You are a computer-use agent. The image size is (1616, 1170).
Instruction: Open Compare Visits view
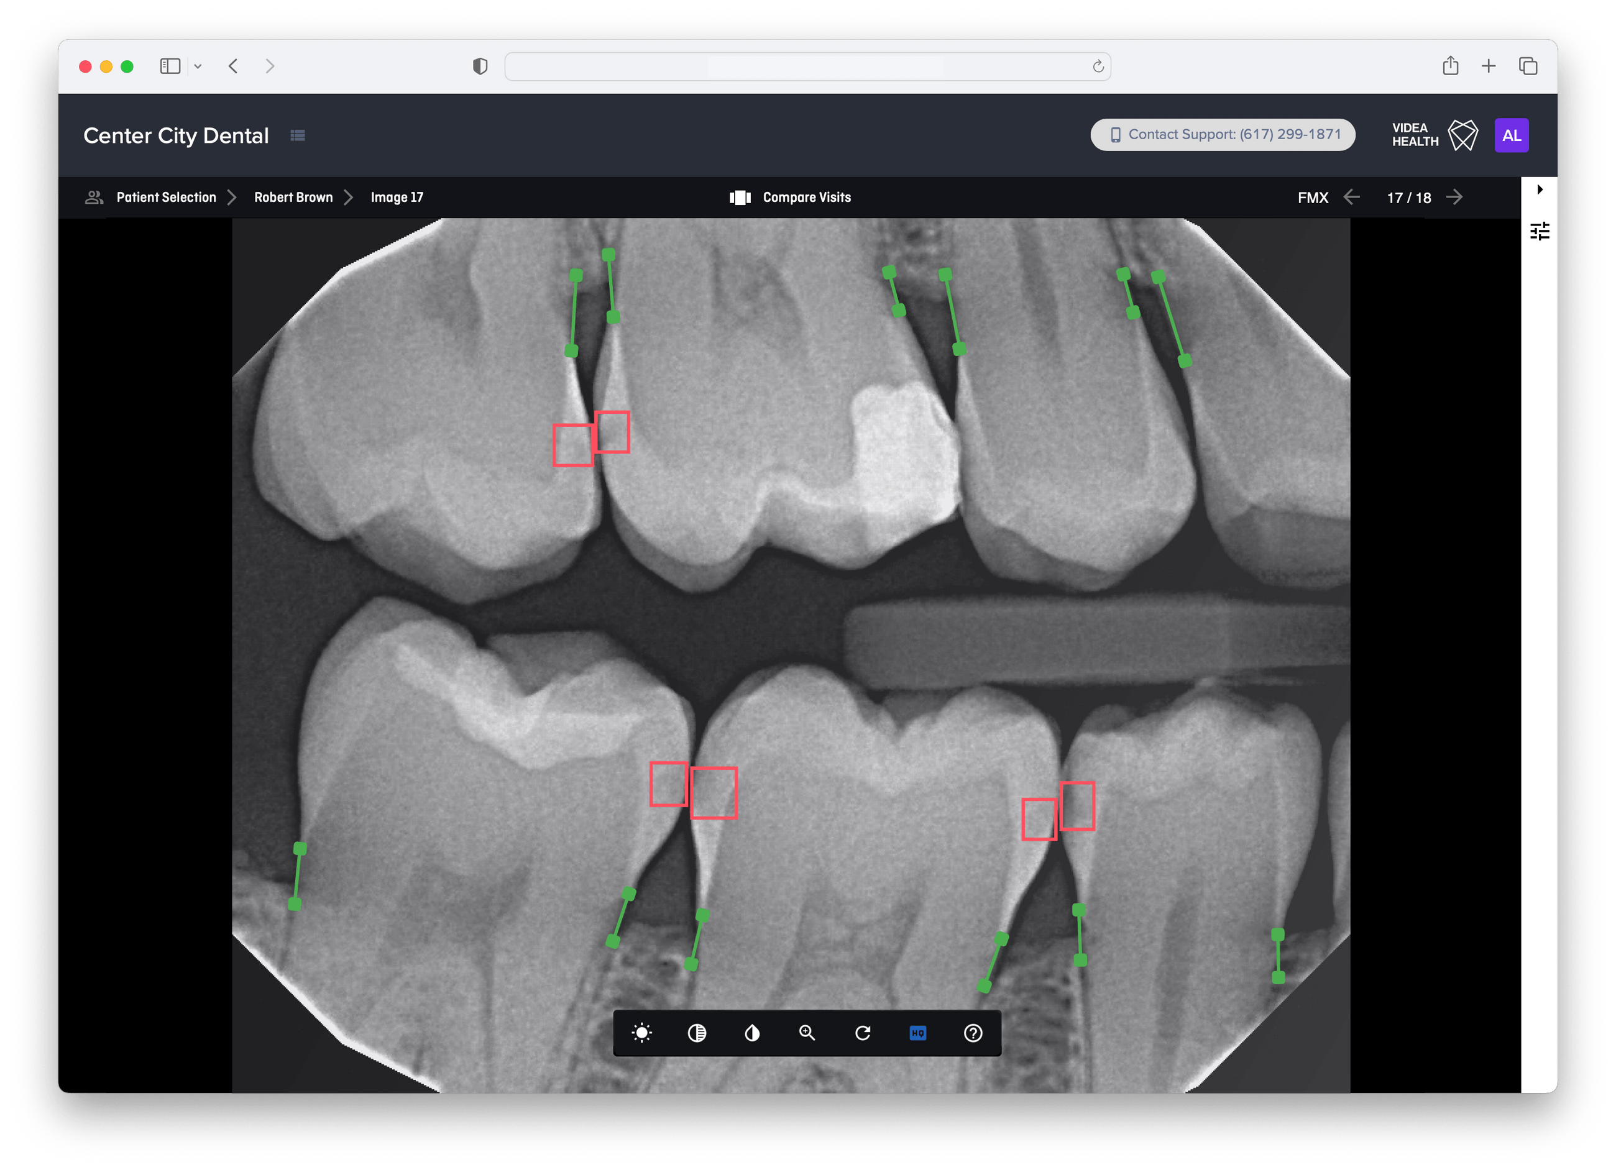[807, 197]
